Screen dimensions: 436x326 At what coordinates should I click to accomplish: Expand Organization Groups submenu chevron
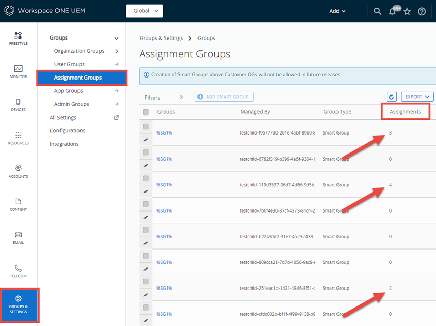pos(117,51)
